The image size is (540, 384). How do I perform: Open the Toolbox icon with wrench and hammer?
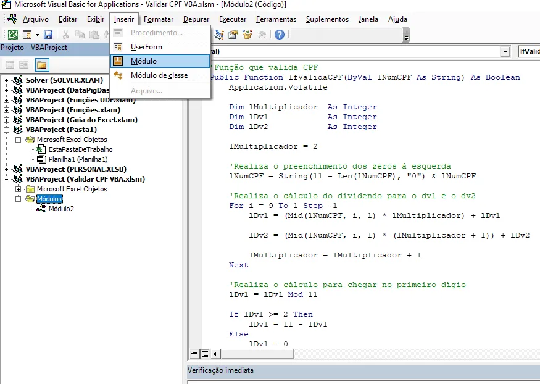tap(262, 35)
